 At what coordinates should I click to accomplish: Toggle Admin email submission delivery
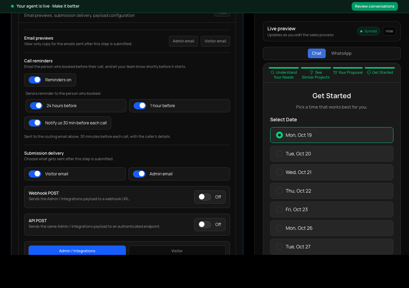tap(139, 174)
